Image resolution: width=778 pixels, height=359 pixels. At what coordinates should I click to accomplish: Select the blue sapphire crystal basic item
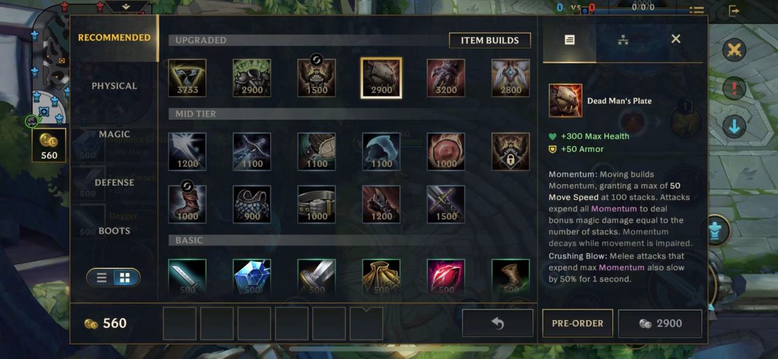(252, 278)
